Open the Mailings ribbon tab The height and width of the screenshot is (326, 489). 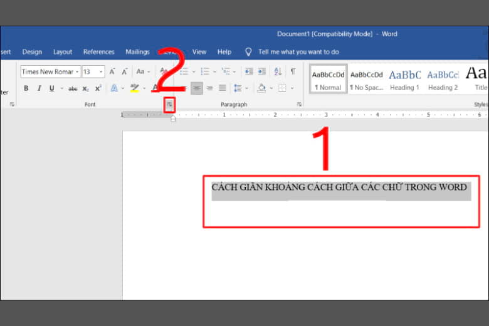(x=137, y=52)
